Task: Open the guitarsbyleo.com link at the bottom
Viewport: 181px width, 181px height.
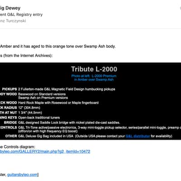Action: coord(22,175)
